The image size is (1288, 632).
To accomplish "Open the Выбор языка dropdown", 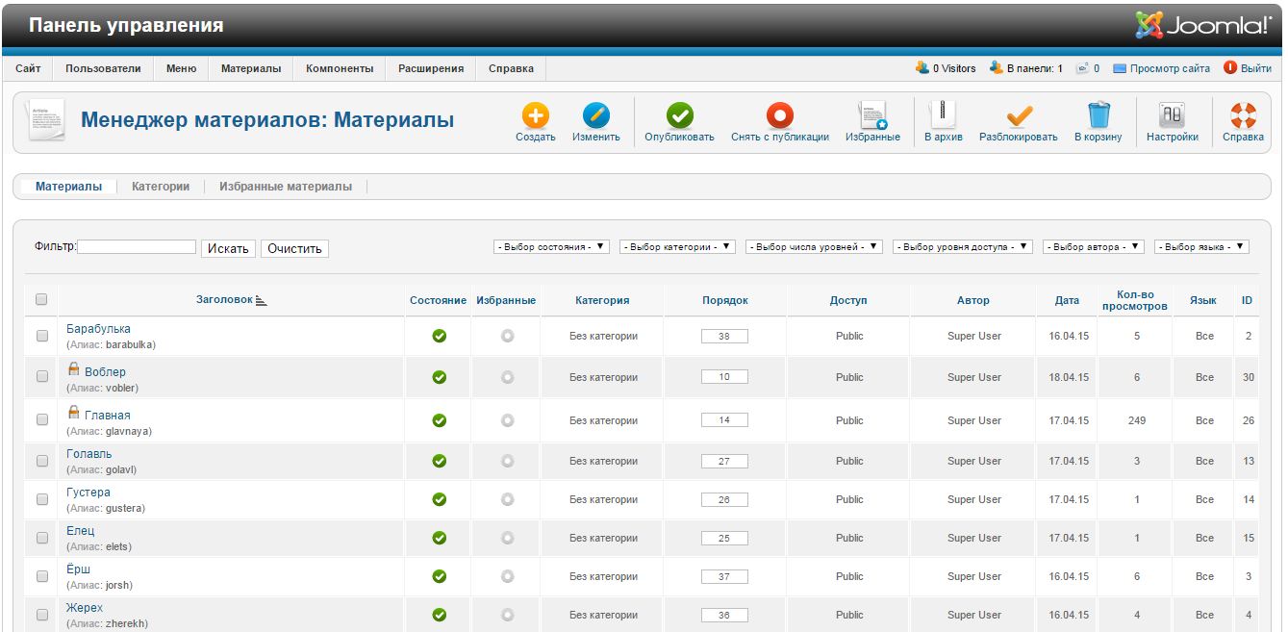I will (1201, 247).
